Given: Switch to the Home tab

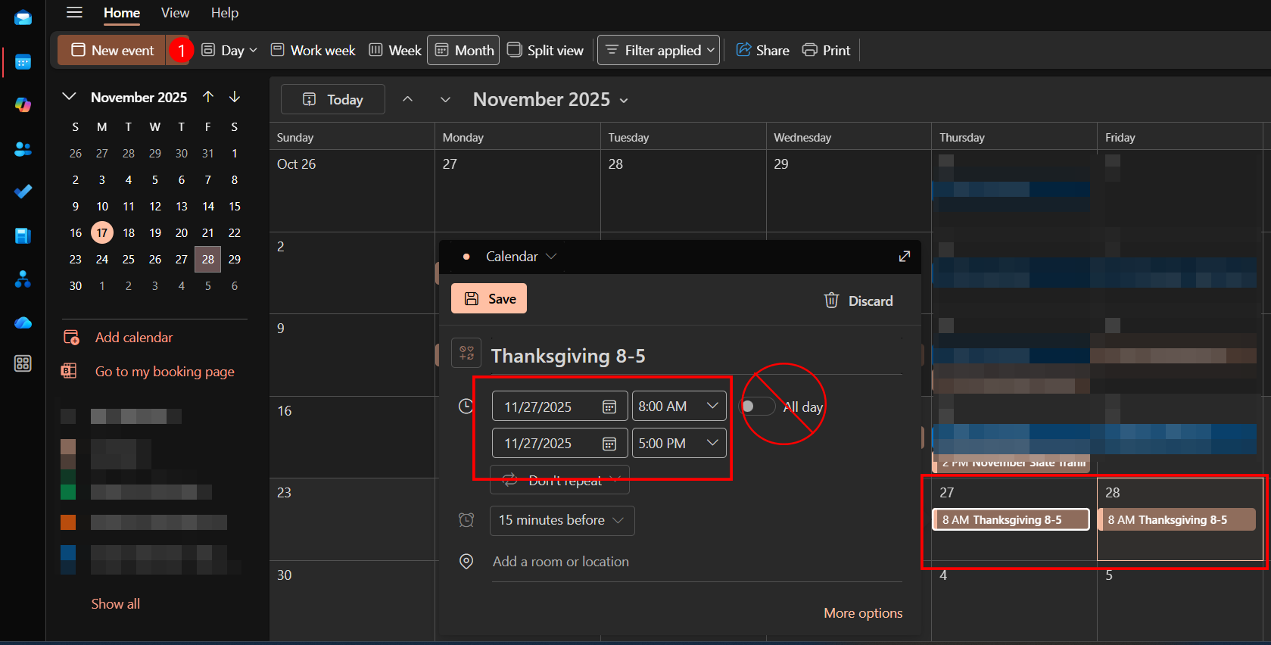Looking at the screenshot, I should (x=122, y=13).
